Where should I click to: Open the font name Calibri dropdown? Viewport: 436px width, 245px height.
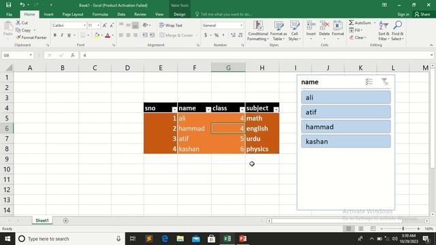84,25
